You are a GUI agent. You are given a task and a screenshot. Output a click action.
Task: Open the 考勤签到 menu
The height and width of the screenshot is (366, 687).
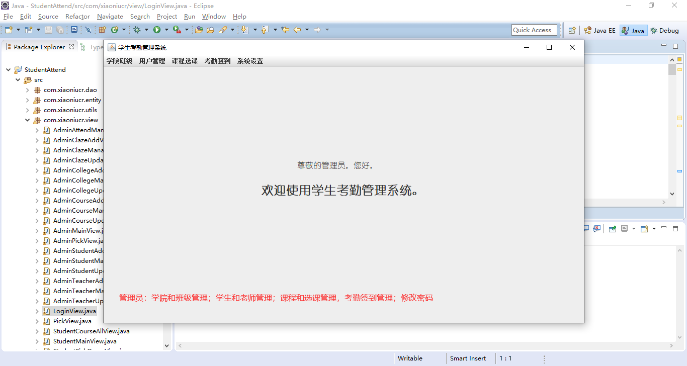(x=217, y=61)
